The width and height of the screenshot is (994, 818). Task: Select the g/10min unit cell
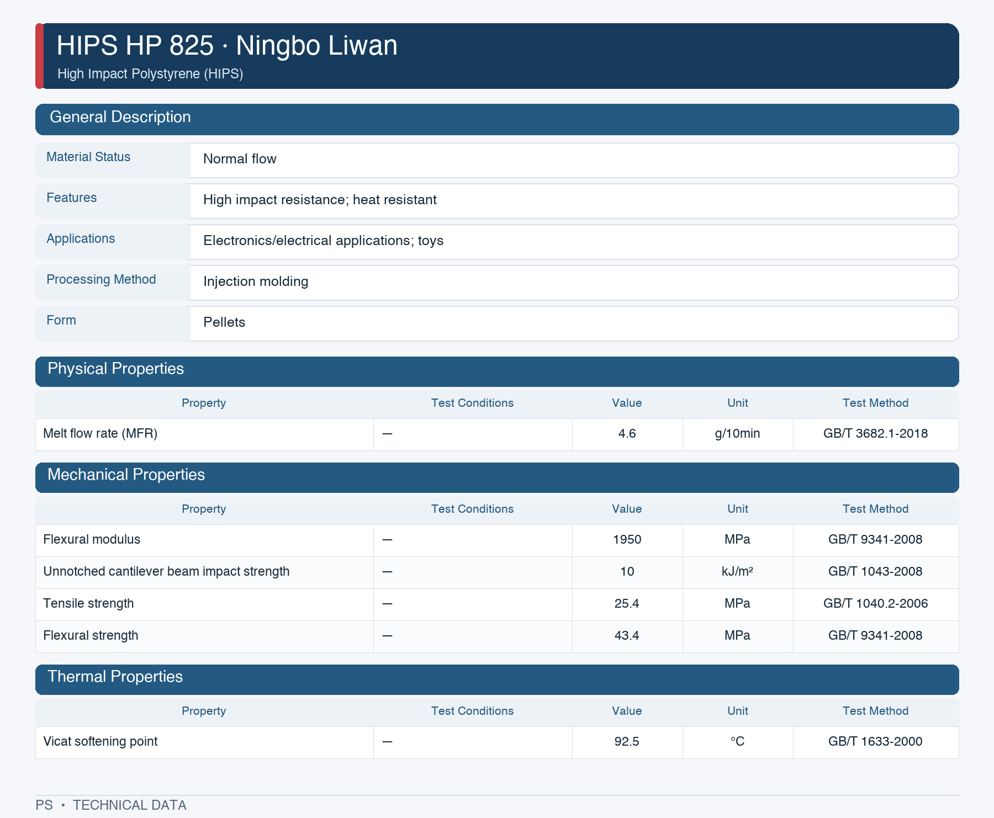point(738,434)
